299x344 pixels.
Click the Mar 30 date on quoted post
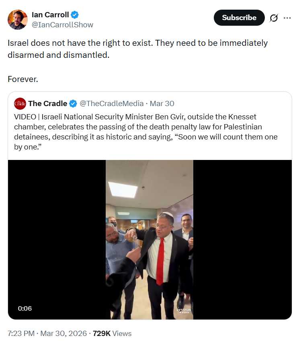[162, 104]
